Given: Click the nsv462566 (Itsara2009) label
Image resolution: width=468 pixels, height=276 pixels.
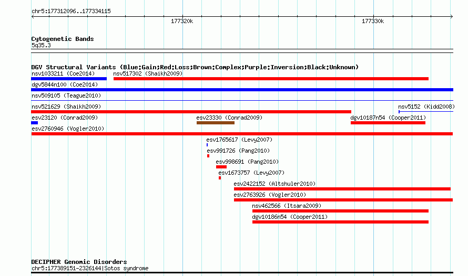Looking at the screenshot, I should point(287,206).
